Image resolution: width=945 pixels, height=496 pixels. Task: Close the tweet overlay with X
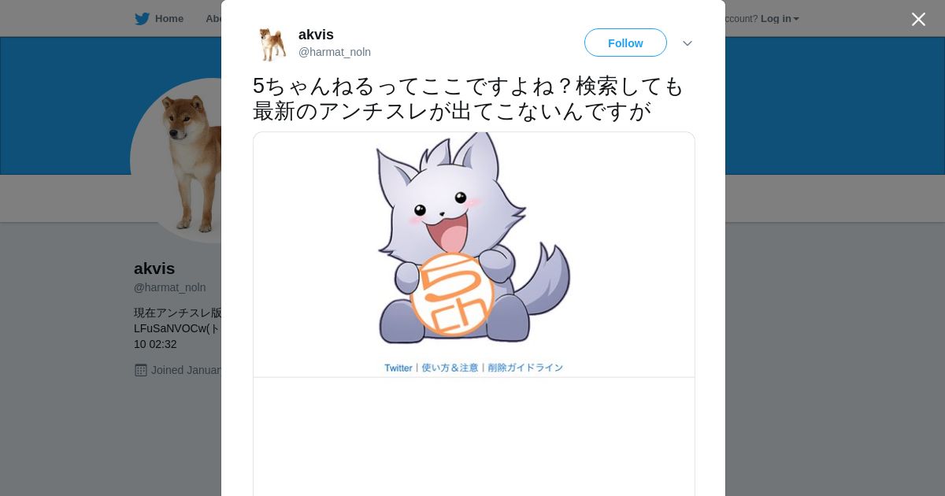918,19
